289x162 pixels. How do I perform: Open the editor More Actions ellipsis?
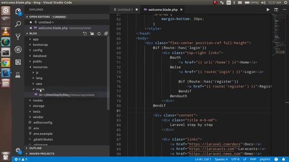click(284, 9)
